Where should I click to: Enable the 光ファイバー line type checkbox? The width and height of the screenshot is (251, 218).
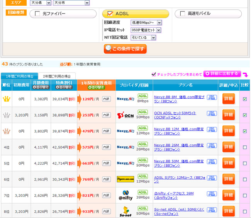pyautogui.click(x=37, y=14)
